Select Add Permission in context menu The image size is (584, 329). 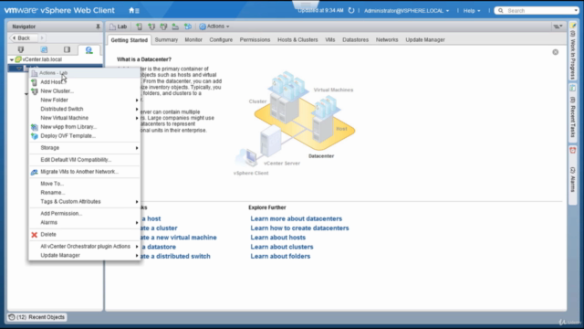(x=61, y=213)
